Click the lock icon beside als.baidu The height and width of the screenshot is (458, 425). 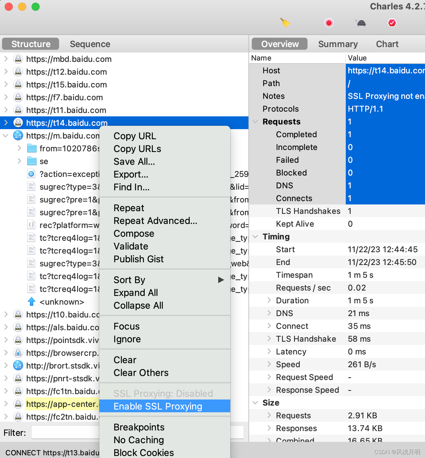tap(18, 327)
